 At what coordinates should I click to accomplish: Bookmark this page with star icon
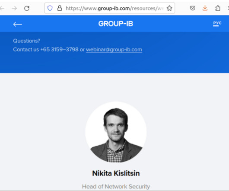click(169, 8)
